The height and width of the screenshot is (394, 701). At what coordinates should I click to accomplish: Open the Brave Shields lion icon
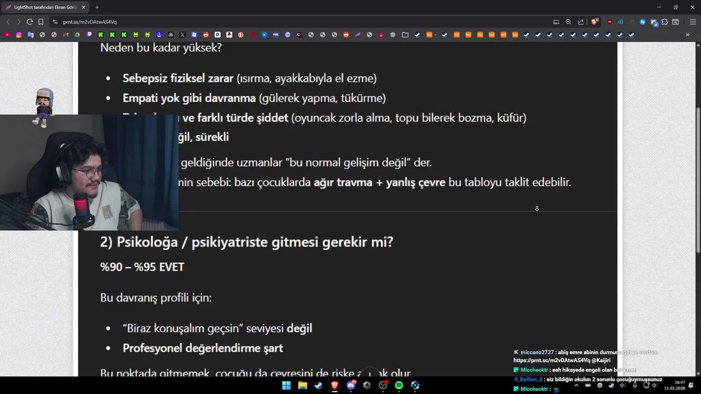coord(594,22)
